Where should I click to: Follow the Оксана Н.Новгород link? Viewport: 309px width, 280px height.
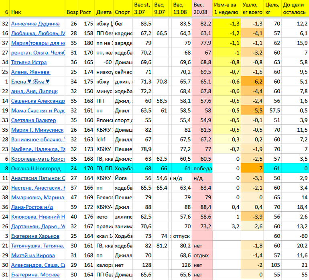[36, 168]
